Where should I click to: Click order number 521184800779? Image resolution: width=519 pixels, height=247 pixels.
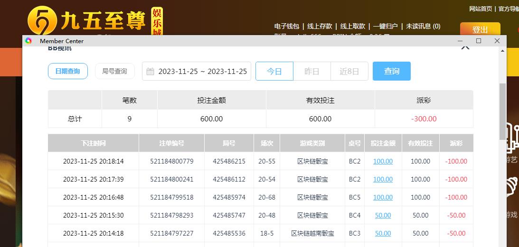click(x=172, y=161)
